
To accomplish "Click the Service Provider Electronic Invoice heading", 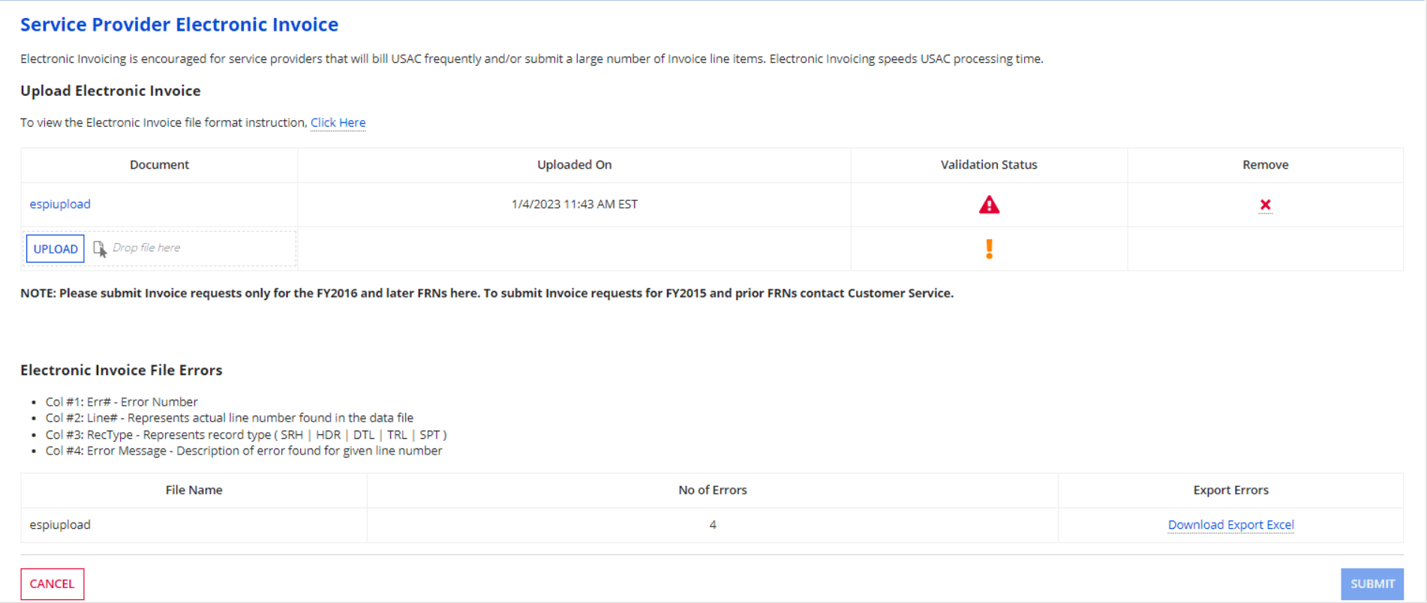I will [179, 25].
